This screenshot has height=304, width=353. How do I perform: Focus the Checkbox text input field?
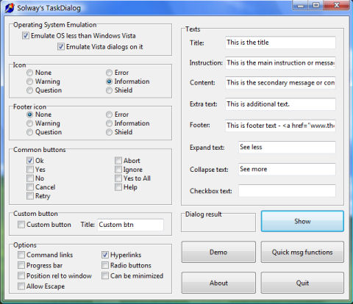pos(287,191)
